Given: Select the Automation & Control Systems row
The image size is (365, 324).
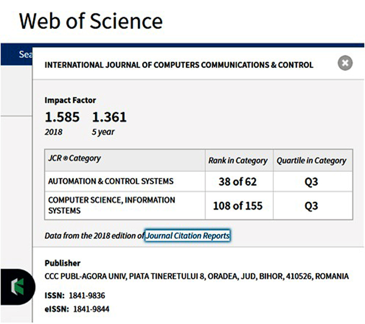Looking at the screenshot, I should [111, 181].
